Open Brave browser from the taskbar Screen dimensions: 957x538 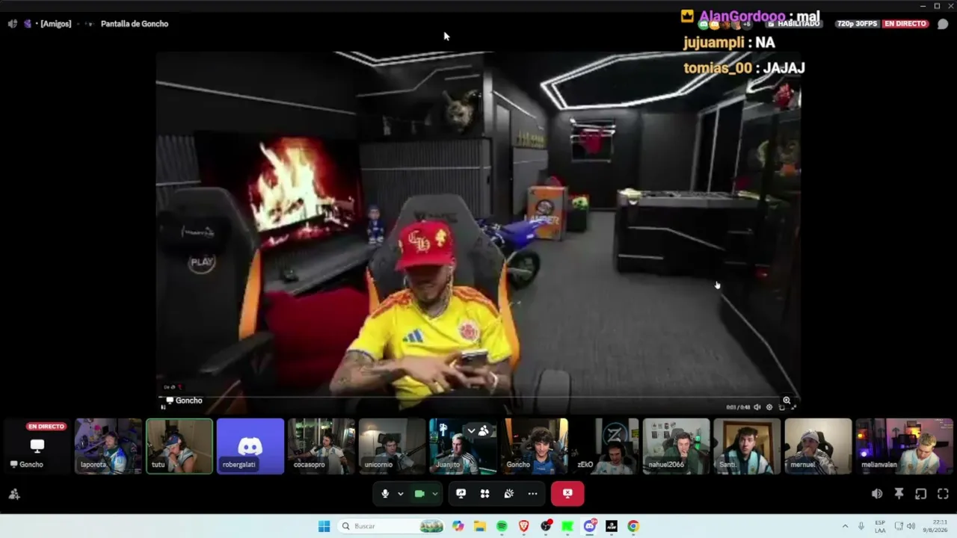[523, 526]
